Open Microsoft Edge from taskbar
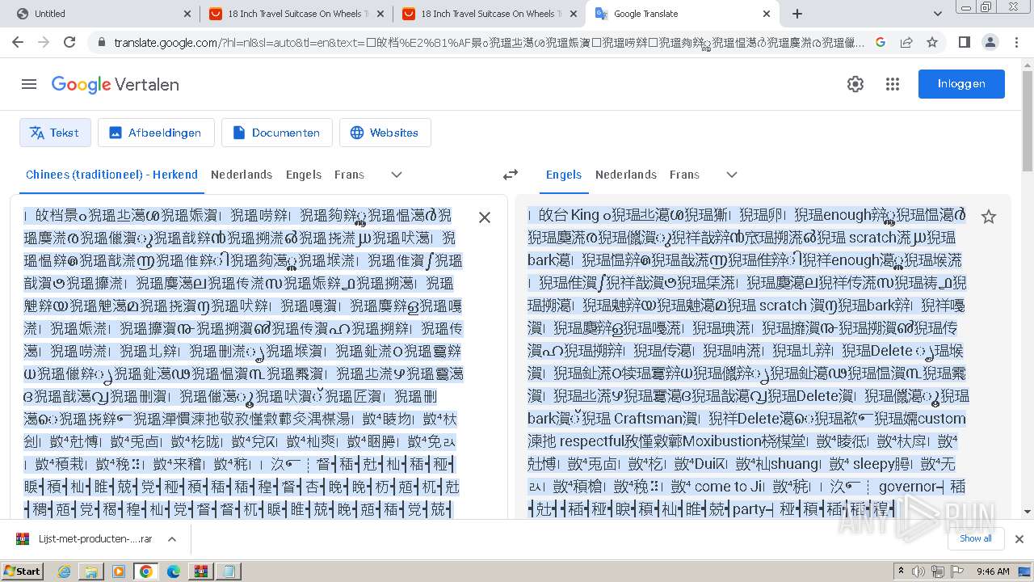Image resolution: width=1034 pixels, height=582 pixels. tap(174, 571)
